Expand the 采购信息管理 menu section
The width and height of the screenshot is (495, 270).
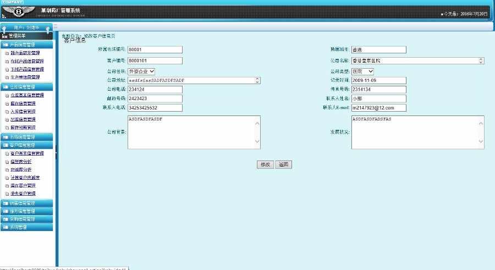[x=27, y=219]
